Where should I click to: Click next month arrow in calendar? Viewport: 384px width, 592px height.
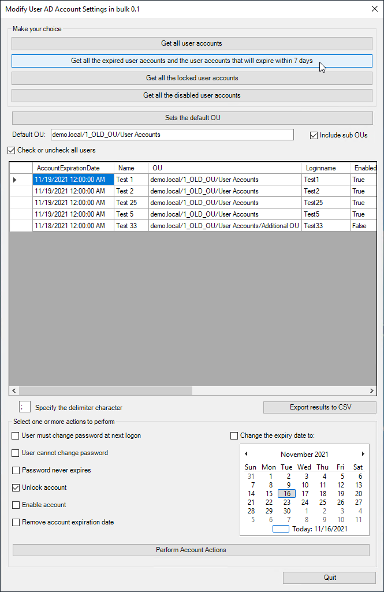coord(363,454)
